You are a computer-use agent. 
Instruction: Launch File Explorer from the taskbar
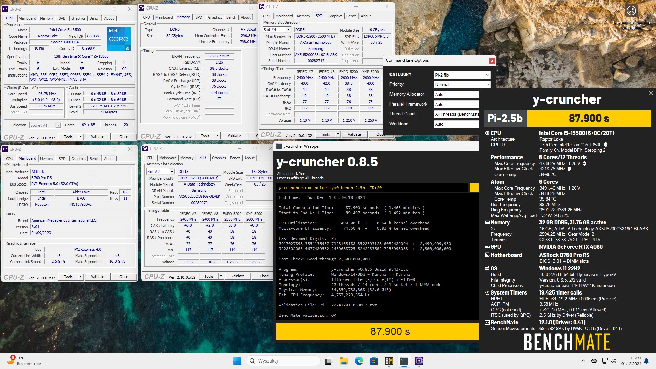point(344,361)
